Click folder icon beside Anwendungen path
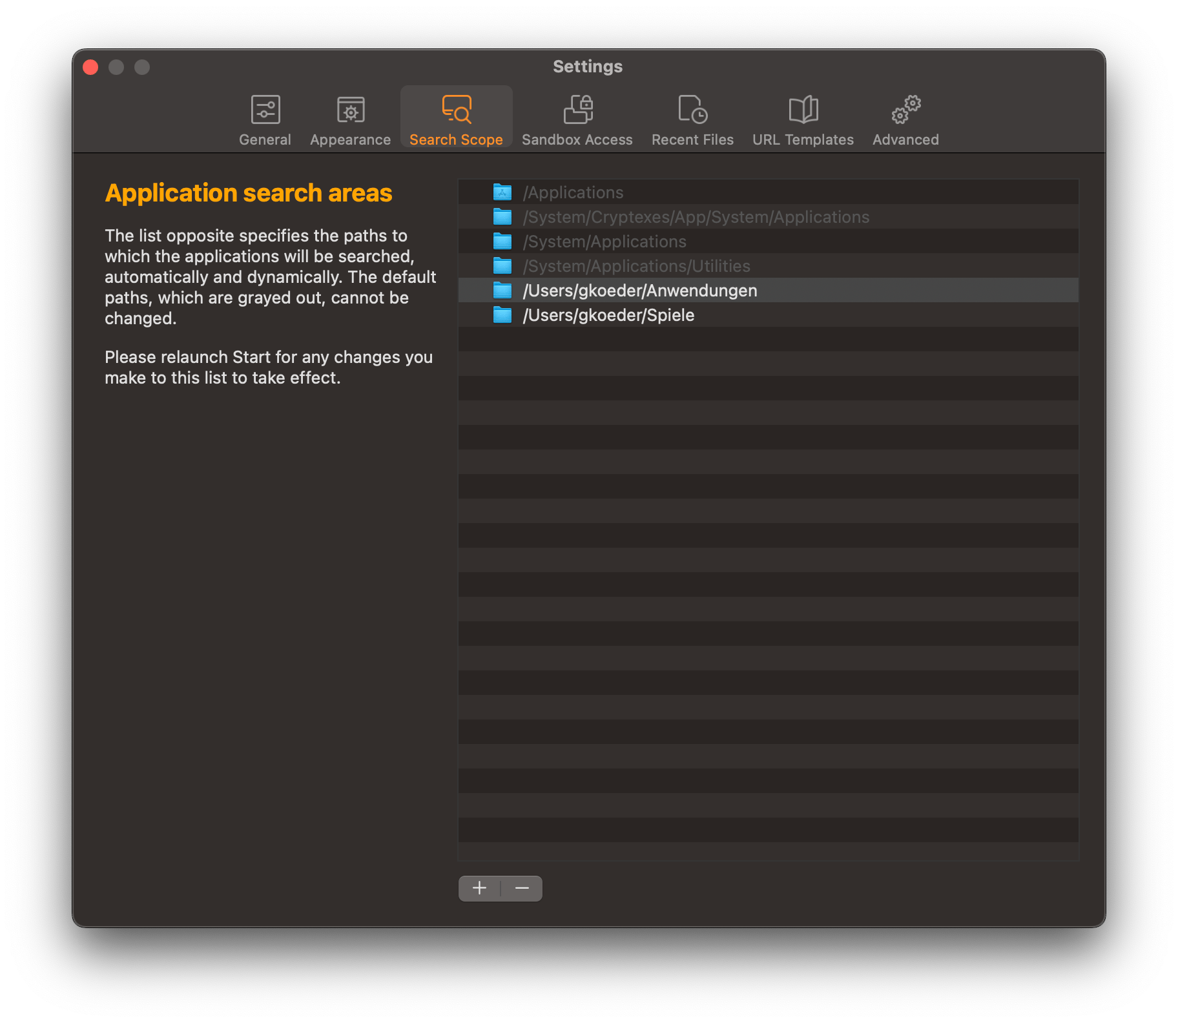 click(x=502, y=290)
